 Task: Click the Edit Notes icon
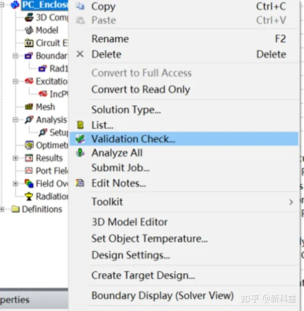pyautogui.click(x=80, y=183)
